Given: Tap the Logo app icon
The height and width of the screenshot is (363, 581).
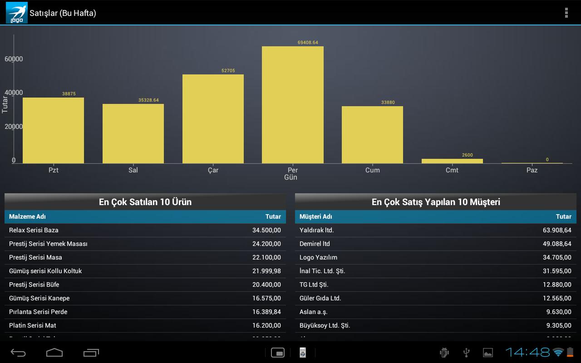Looking at the screenshot, I should [x=16, y=13].
